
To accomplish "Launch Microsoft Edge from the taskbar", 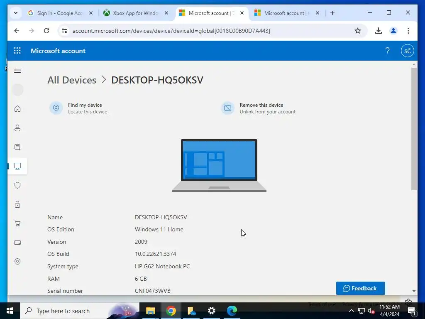I will point(232,311).
